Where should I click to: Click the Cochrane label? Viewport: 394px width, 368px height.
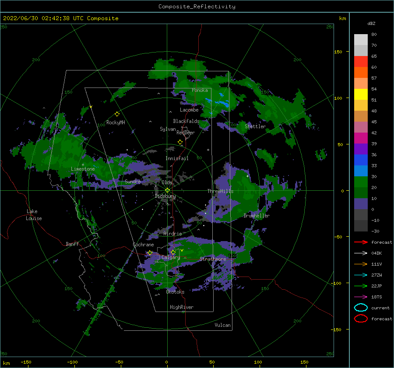click(x=143, y=245)
